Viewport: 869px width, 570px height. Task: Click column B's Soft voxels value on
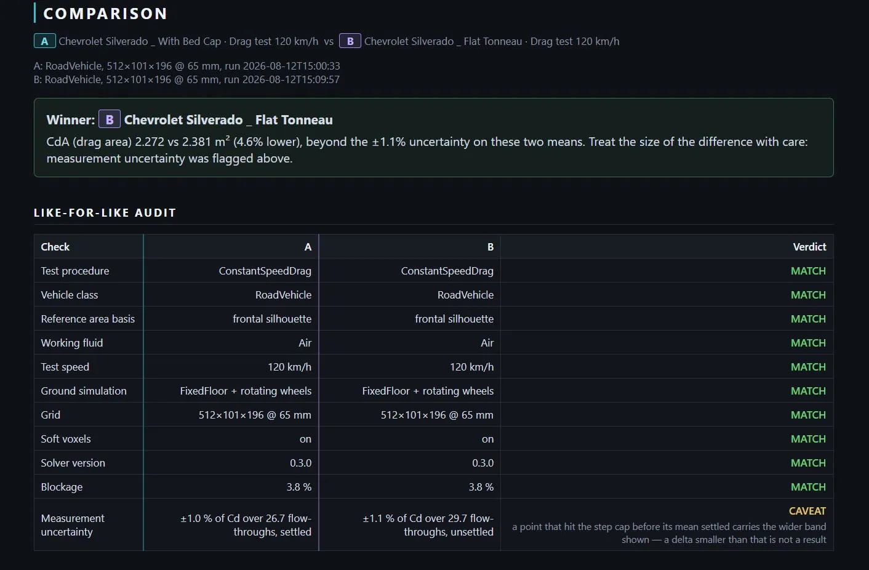pyautogui.click(x=488, y=439)
